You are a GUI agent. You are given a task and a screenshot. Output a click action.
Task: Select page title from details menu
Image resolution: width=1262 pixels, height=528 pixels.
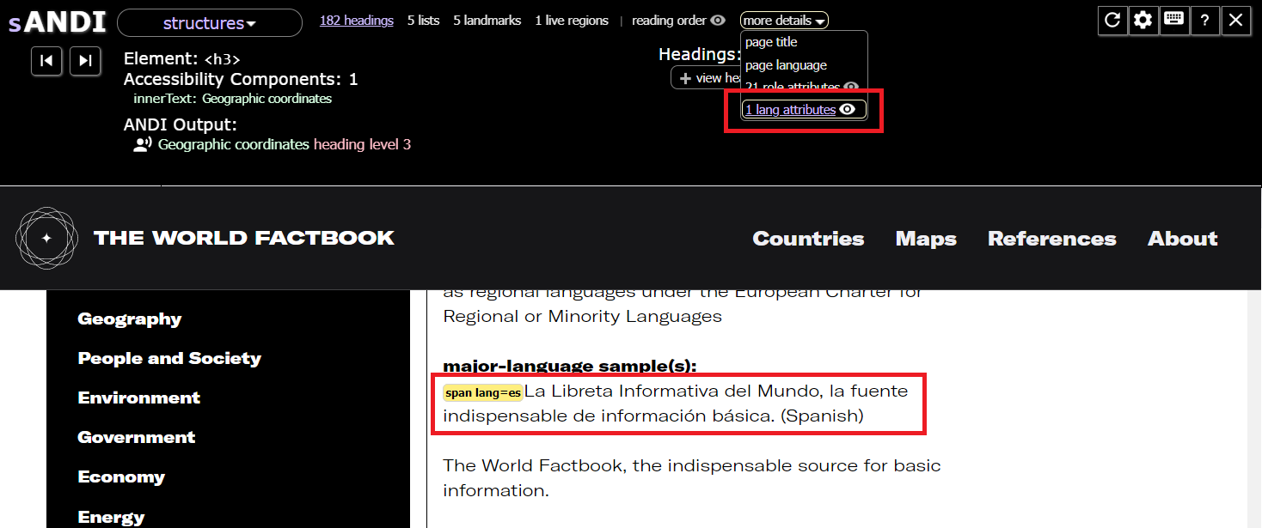772,41
